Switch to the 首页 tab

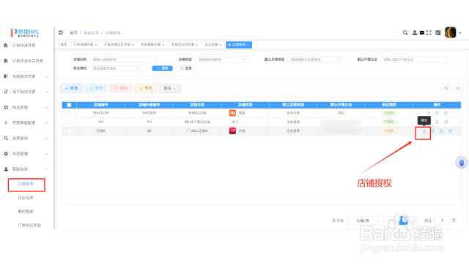[x=64, y=45]
